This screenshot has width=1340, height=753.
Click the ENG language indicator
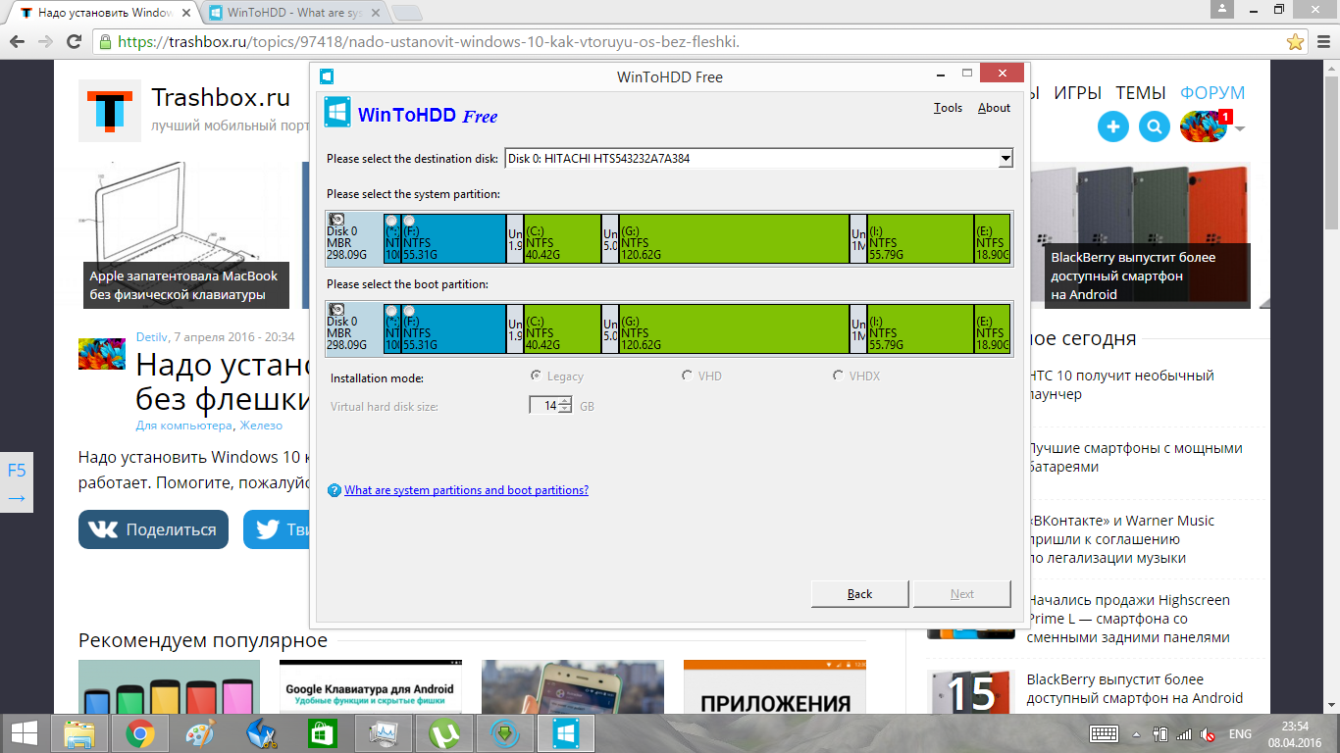pos(1240,734)
